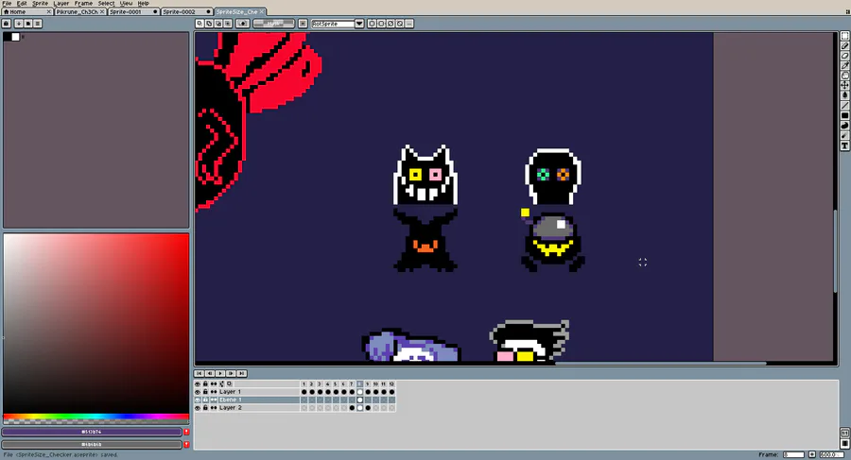Image resolution: width=851 pixels, height=460 pixels.
Task: Click the Replace selection mode icon
Action: click(200, 24)
